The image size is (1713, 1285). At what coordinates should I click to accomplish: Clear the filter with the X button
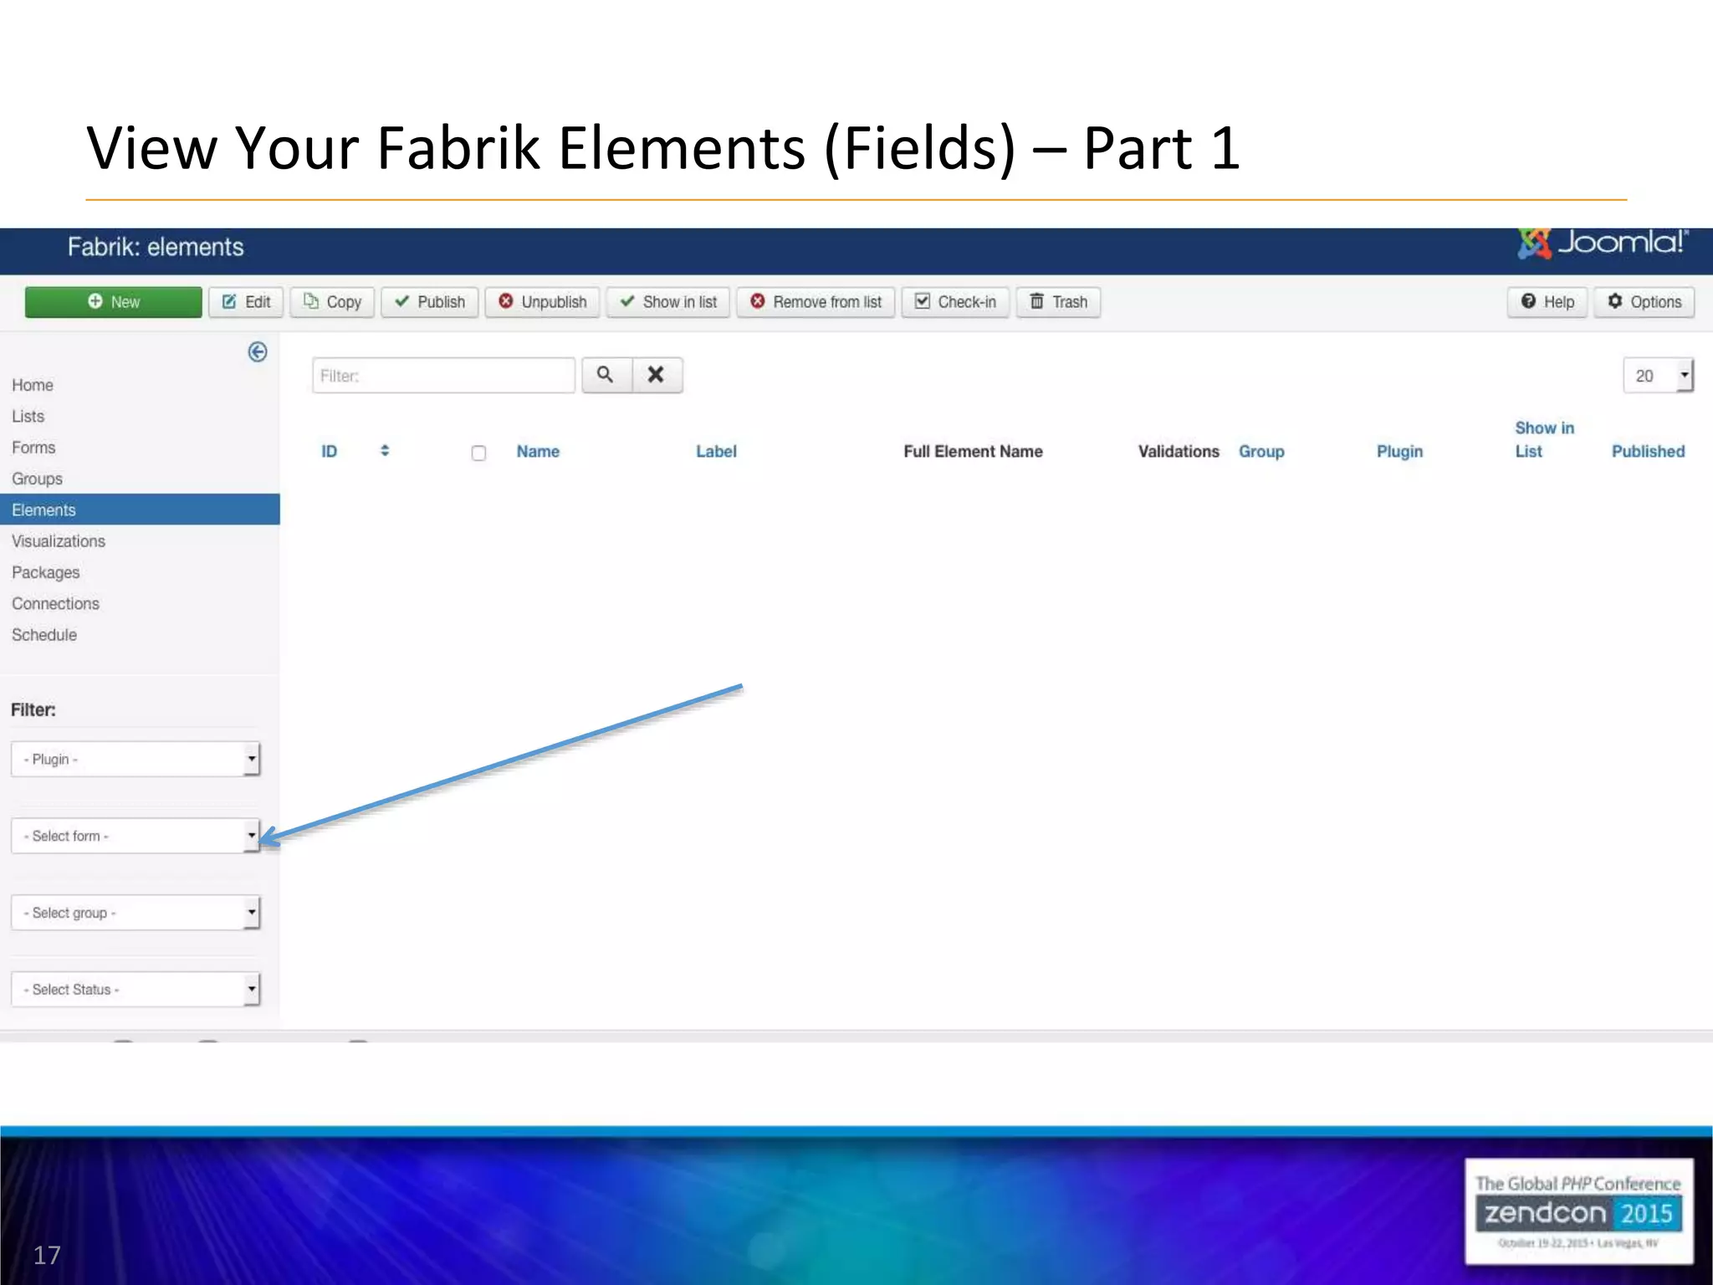(657, 375)
